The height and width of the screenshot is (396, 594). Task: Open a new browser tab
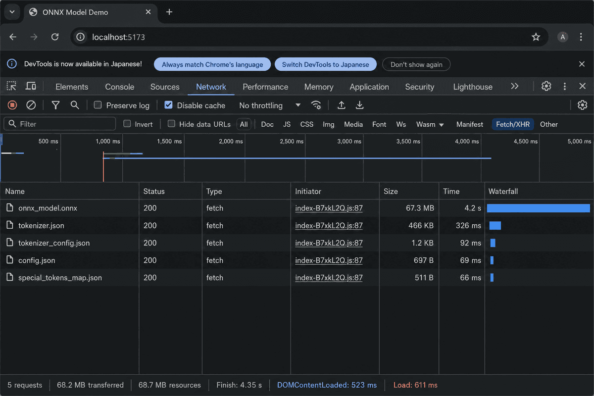point(169,12)
